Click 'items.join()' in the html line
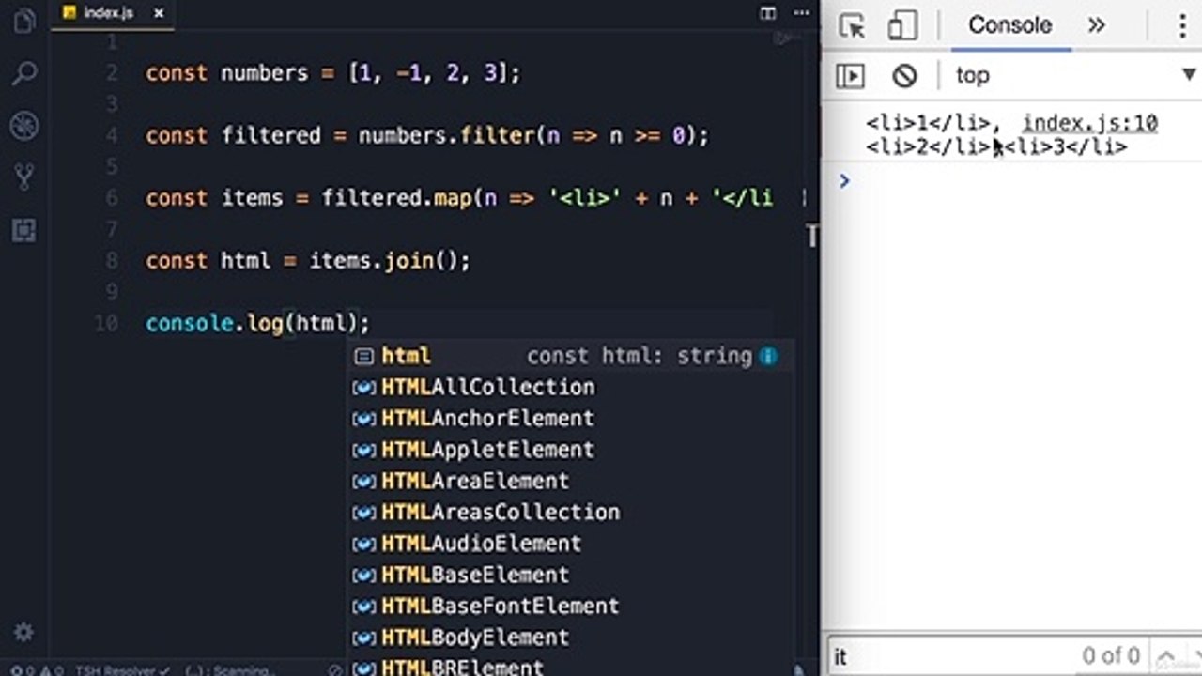The width and height of the screenshot is (1202, 676). 383,261
